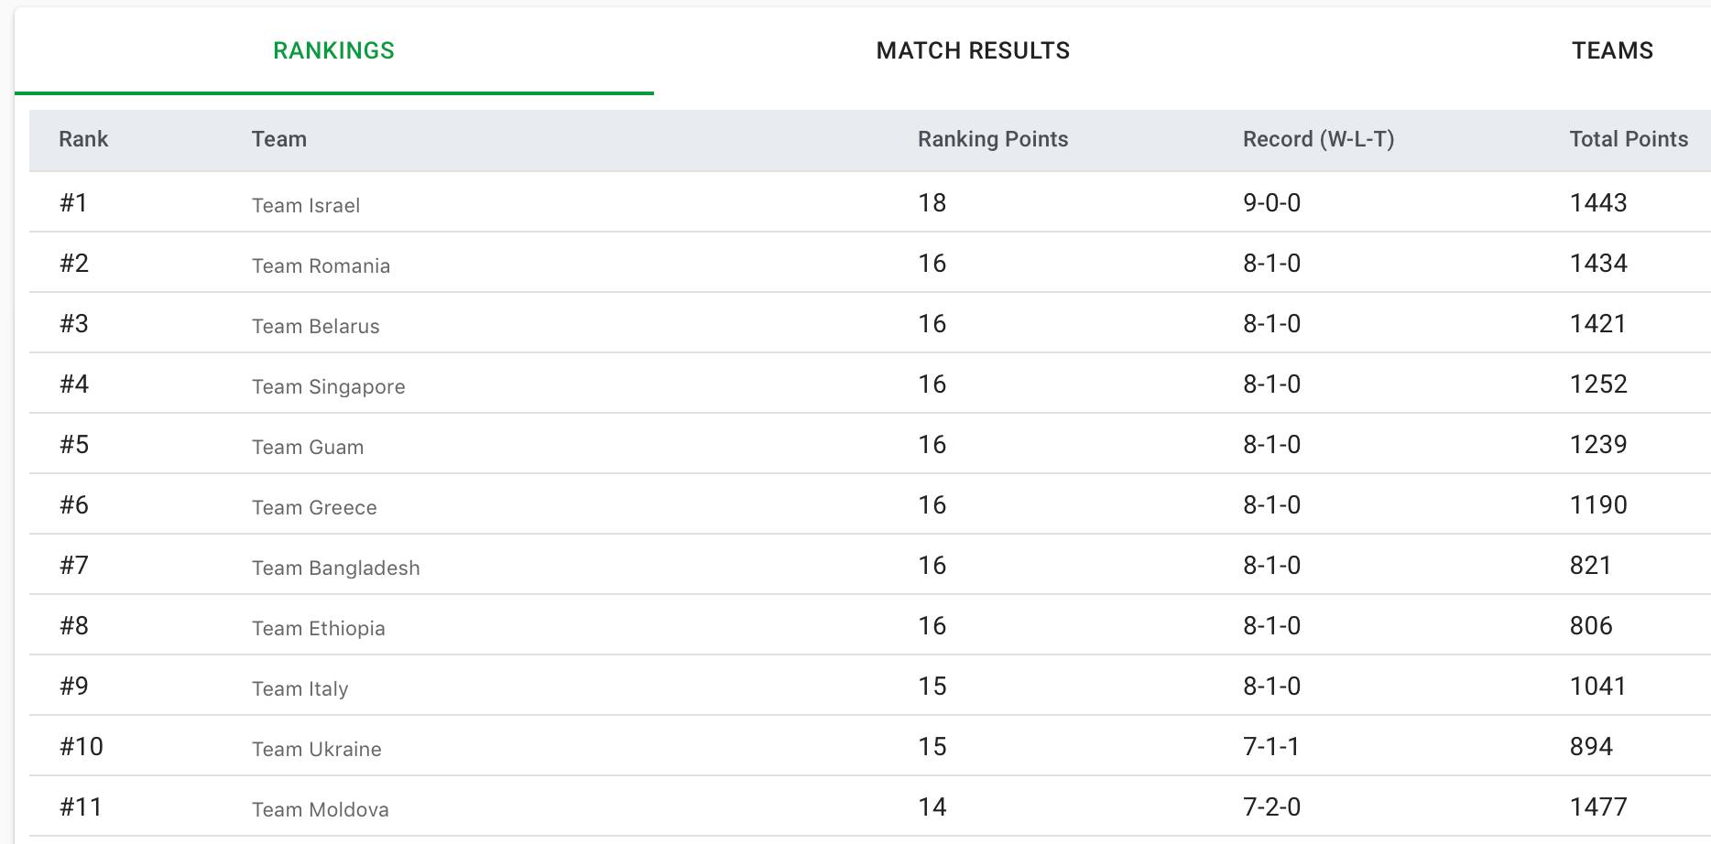1711x844 pixels.
Task: Open the Teams tab
Action: click(x=1612, y=50)
